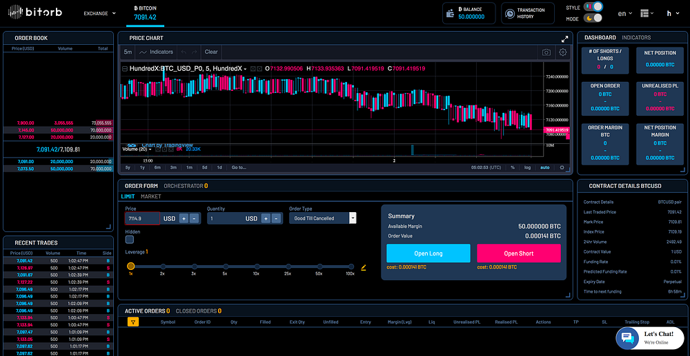Undo the last chart action
This screenshot has width=690, height=356.
(x=184, y=52)
